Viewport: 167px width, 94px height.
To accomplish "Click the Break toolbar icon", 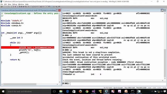I will 17,7.
